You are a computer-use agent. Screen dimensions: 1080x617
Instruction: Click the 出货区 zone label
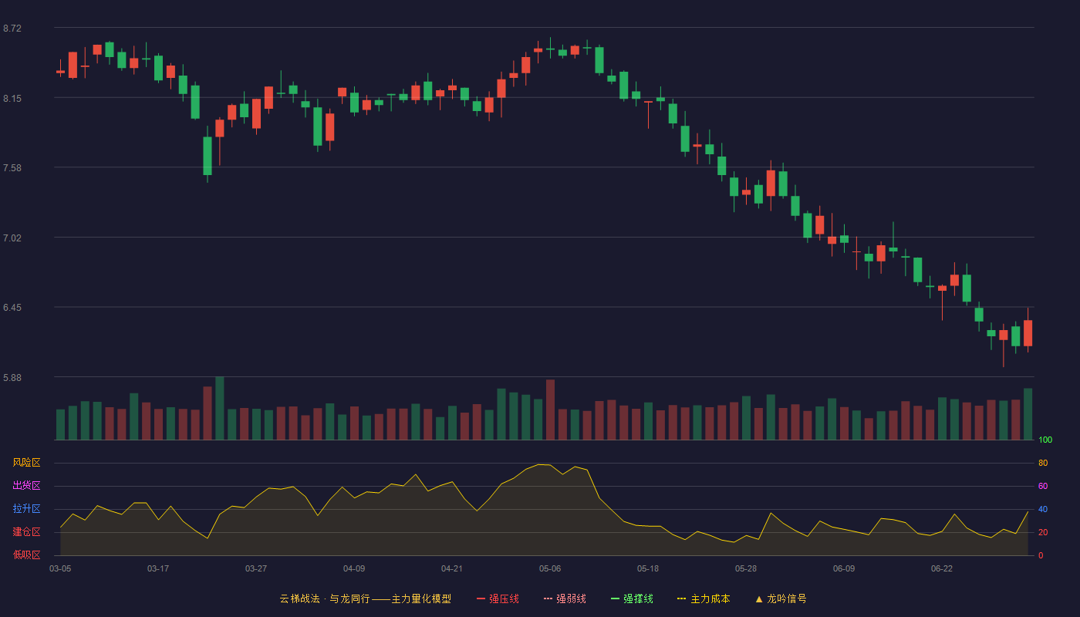26,486
